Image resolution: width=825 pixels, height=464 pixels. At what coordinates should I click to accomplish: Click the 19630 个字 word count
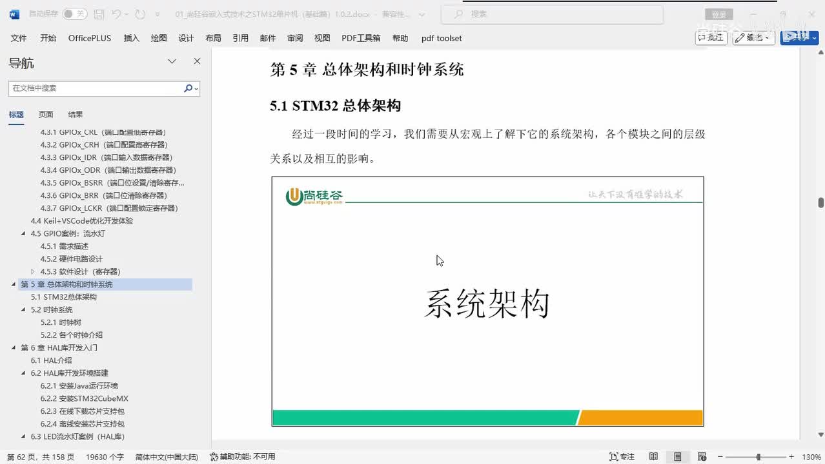105,456
